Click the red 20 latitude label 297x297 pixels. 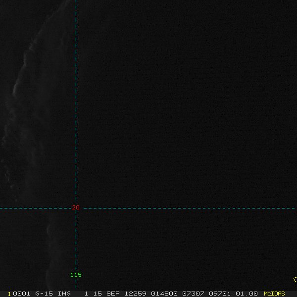(x=76, y=207)
